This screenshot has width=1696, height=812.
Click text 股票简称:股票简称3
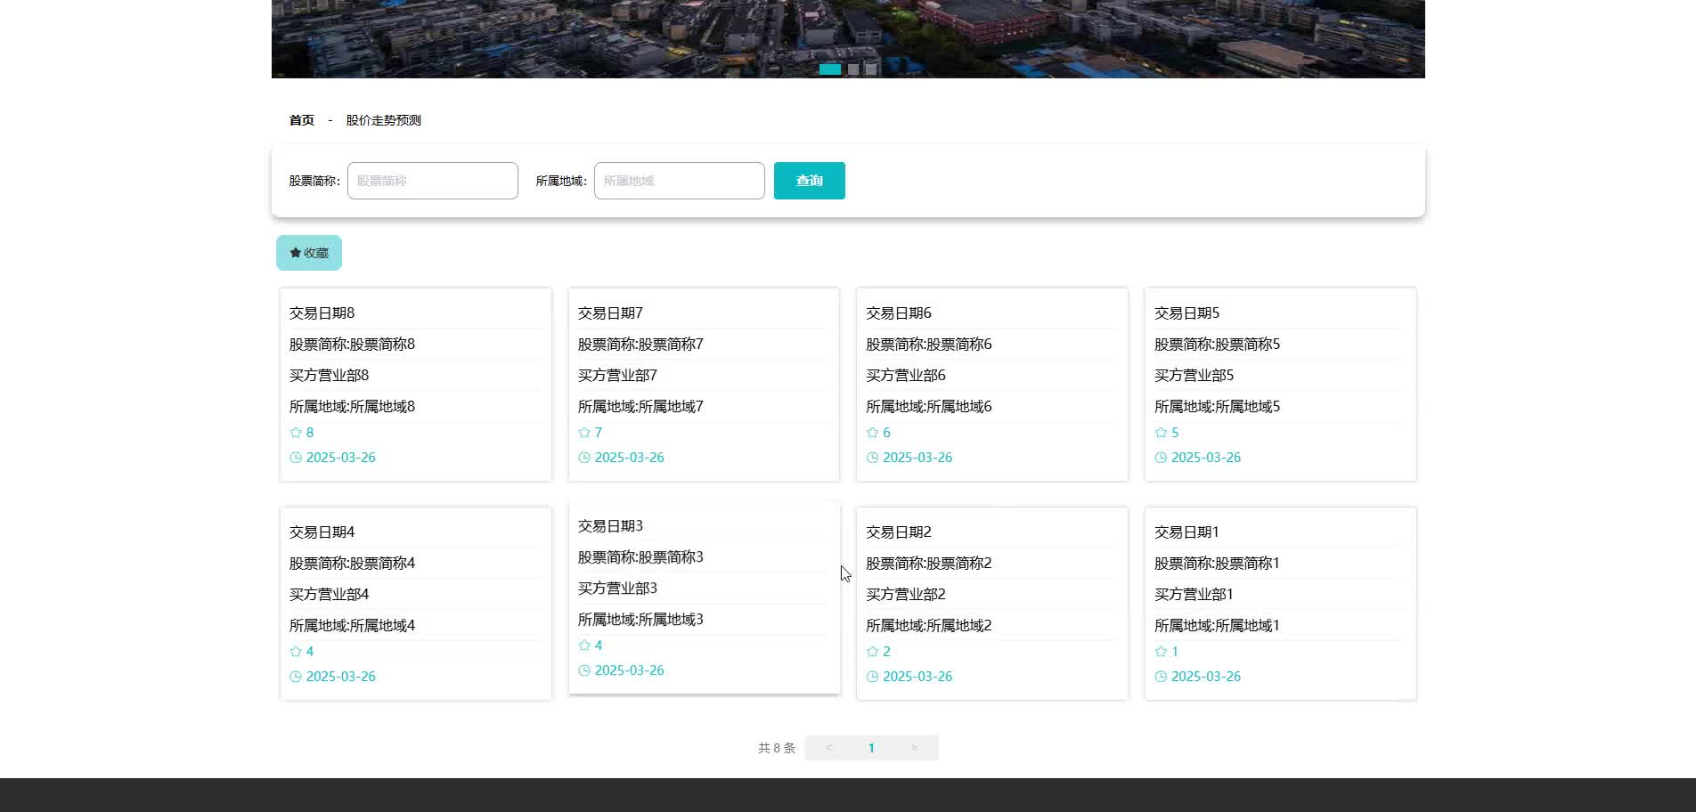pyautogui.click(x=640, y=557)
